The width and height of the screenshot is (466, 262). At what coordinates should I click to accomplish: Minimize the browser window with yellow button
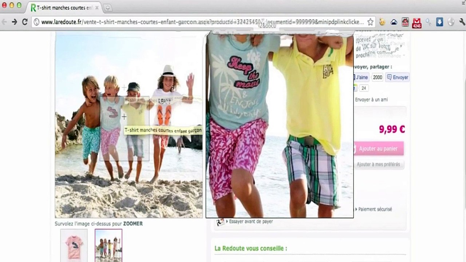click(x=12, y=5)
